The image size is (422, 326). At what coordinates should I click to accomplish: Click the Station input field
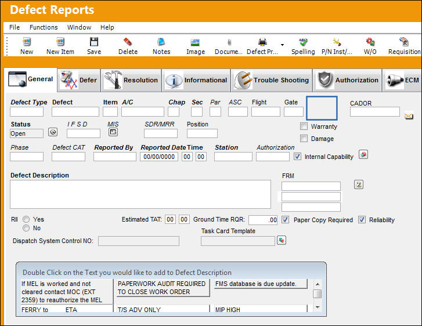tap(233, 157)
